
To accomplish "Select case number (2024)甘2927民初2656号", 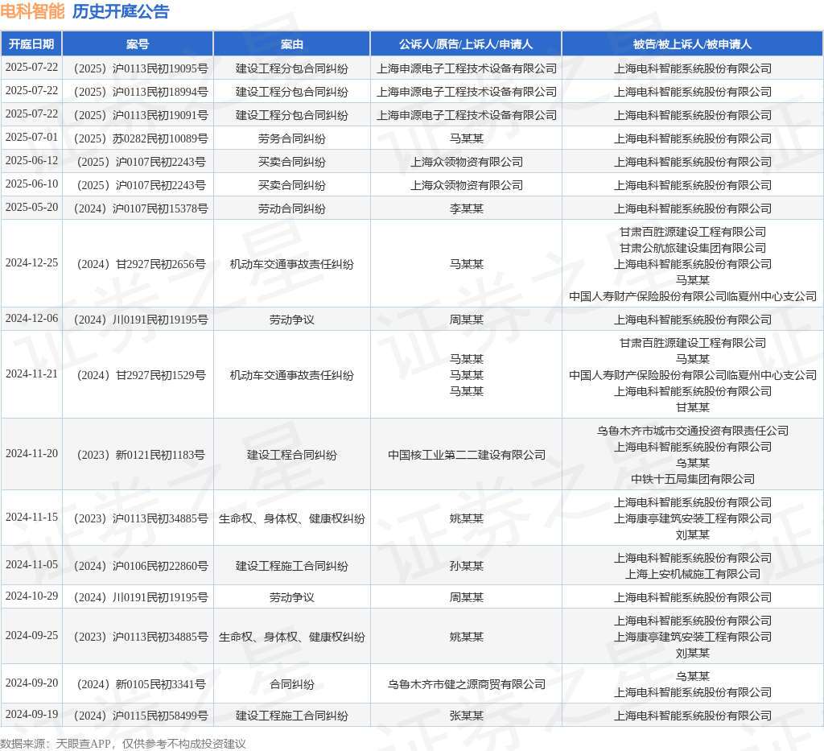I will point(138,264).
